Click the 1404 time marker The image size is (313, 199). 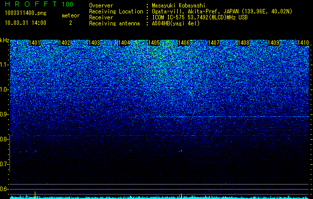click(124, 43)
